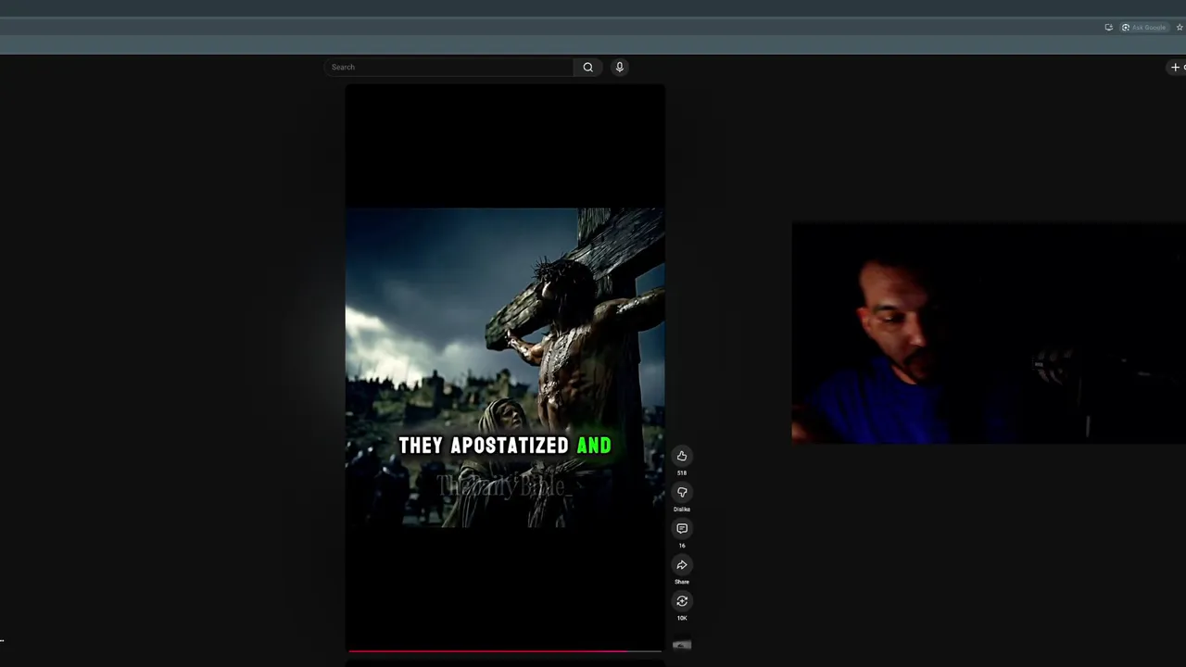Pause the Short by clicking the video
This screenshot has height=667, width=1186.
point(505,368)
